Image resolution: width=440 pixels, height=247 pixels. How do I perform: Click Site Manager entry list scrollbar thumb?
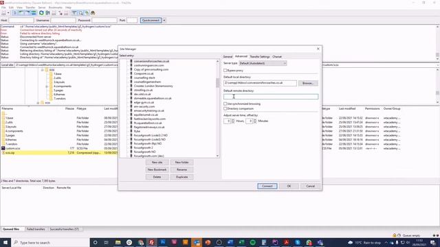pyautogui.click(x=217, y=83)
